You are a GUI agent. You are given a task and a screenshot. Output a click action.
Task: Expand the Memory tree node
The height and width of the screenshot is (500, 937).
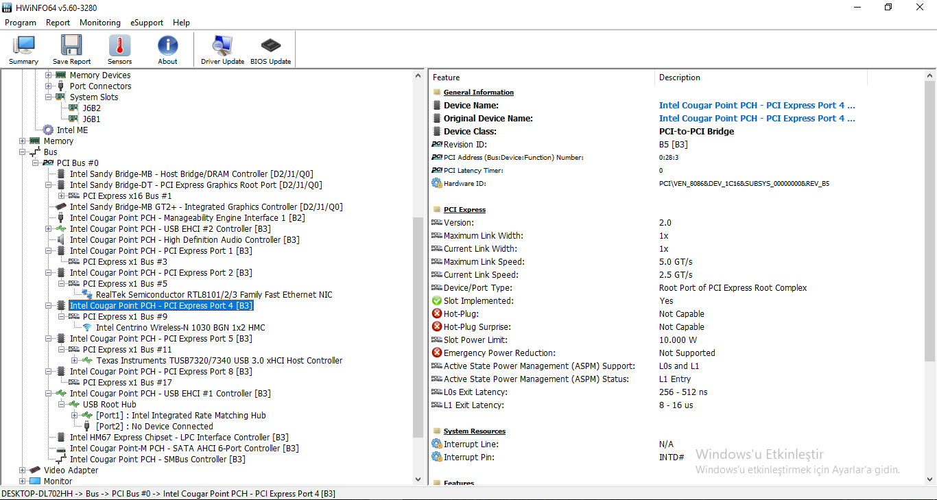point(23,141)
